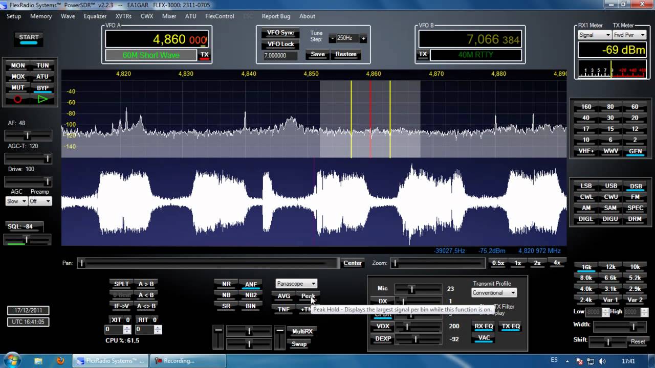Select AM mode button
The width and height of the screenshot is (655, 368).
pos(586,208)
